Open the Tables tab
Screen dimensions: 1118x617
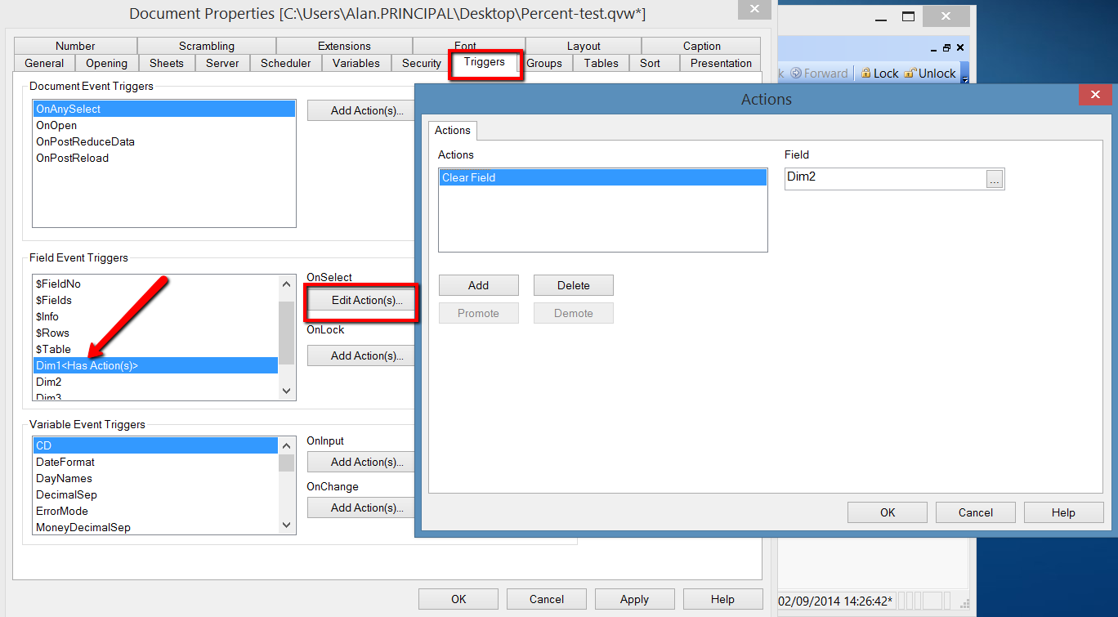point(601,63)
